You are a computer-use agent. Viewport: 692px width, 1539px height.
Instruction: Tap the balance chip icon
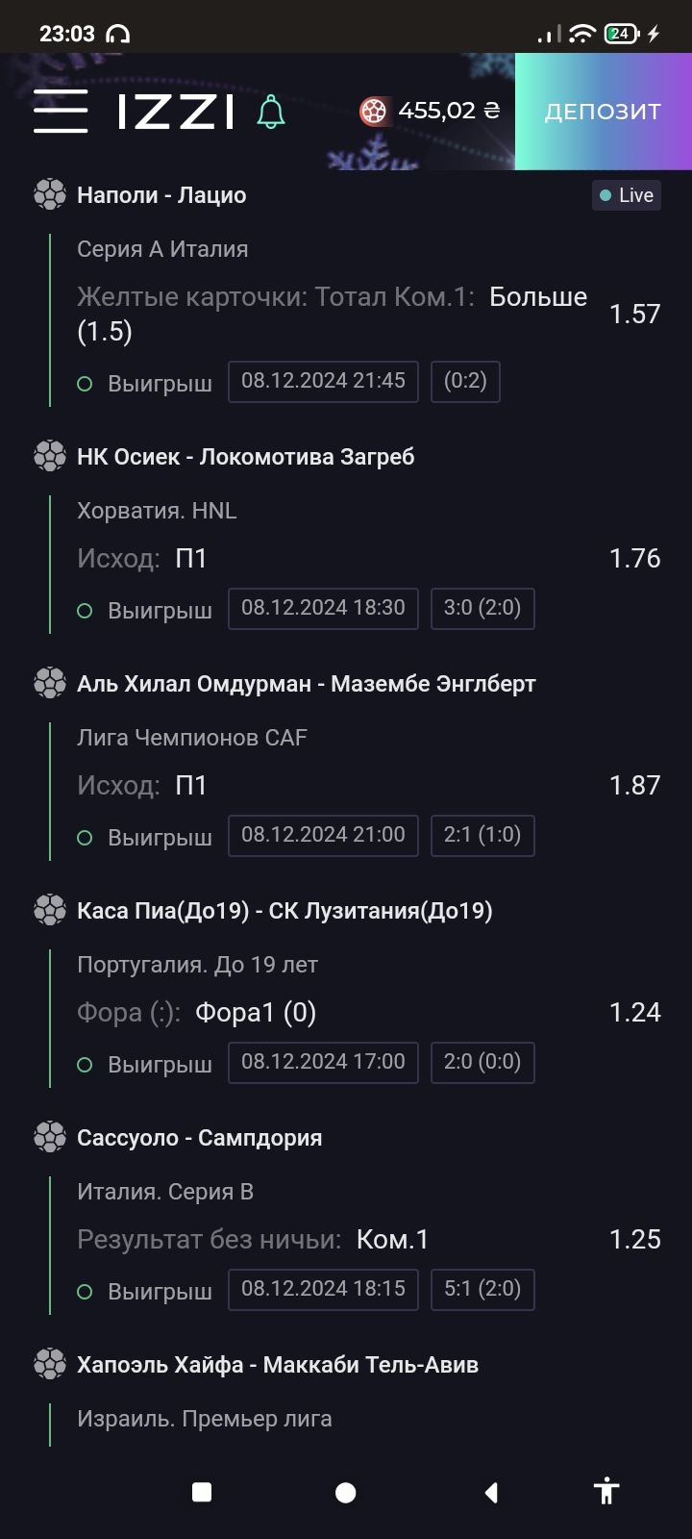coord(373,112)
